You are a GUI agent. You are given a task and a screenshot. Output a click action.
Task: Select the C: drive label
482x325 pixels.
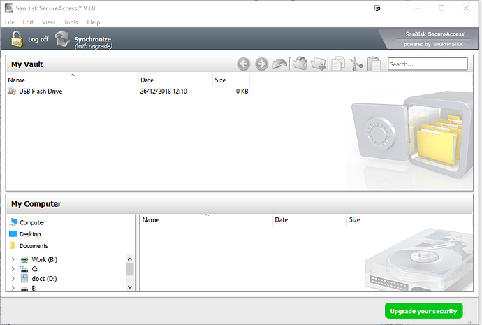(35, 269)
